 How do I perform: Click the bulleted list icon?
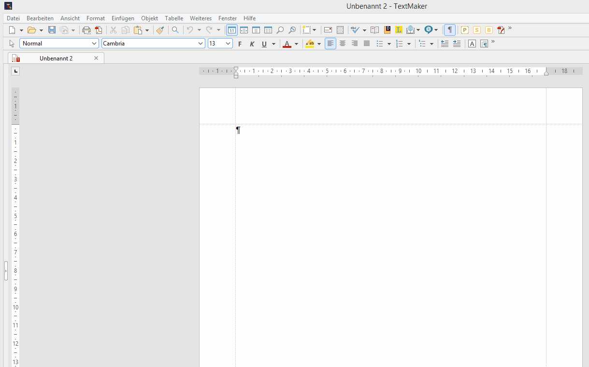380,44
